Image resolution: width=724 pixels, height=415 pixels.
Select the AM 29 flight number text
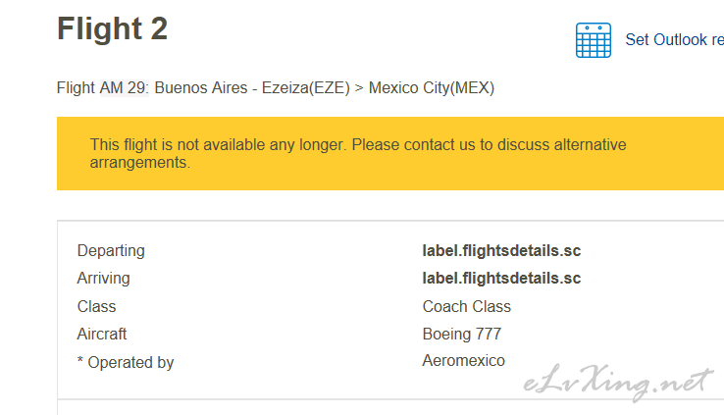click(x=124, y=87)
